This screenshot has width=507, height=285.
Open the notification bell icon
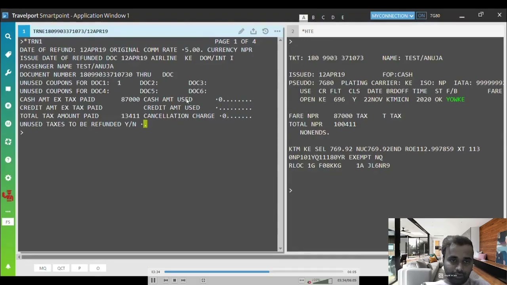pos(8,267)
